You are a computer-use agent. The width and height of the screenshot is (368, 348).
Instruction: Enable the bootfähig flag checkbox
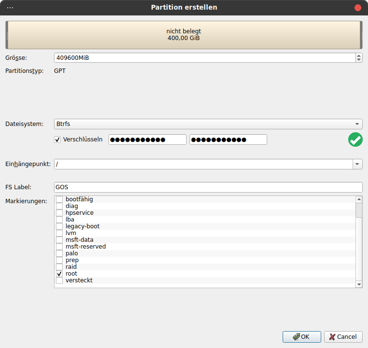tap(59, 199)
